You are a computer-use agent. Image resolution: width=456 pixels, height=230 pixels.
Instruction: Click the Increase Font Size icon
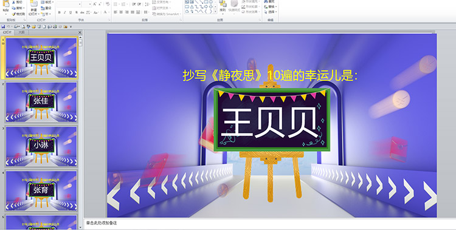94,4
